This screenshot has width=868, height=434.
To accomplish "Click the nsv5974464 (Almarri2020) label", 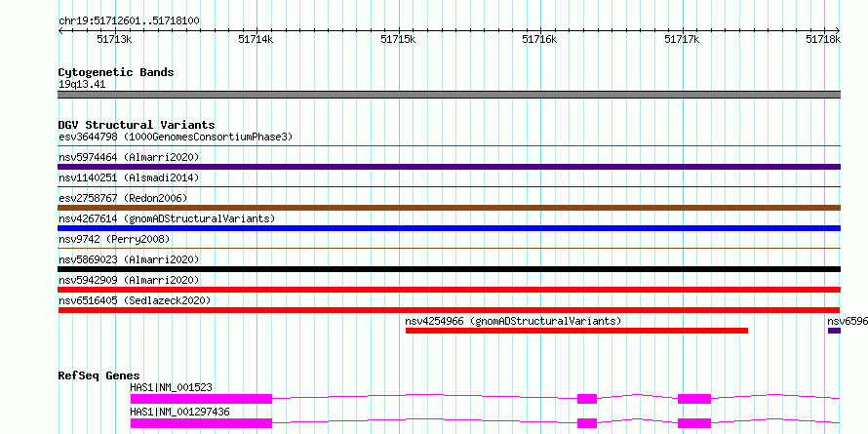I will 129,157.
